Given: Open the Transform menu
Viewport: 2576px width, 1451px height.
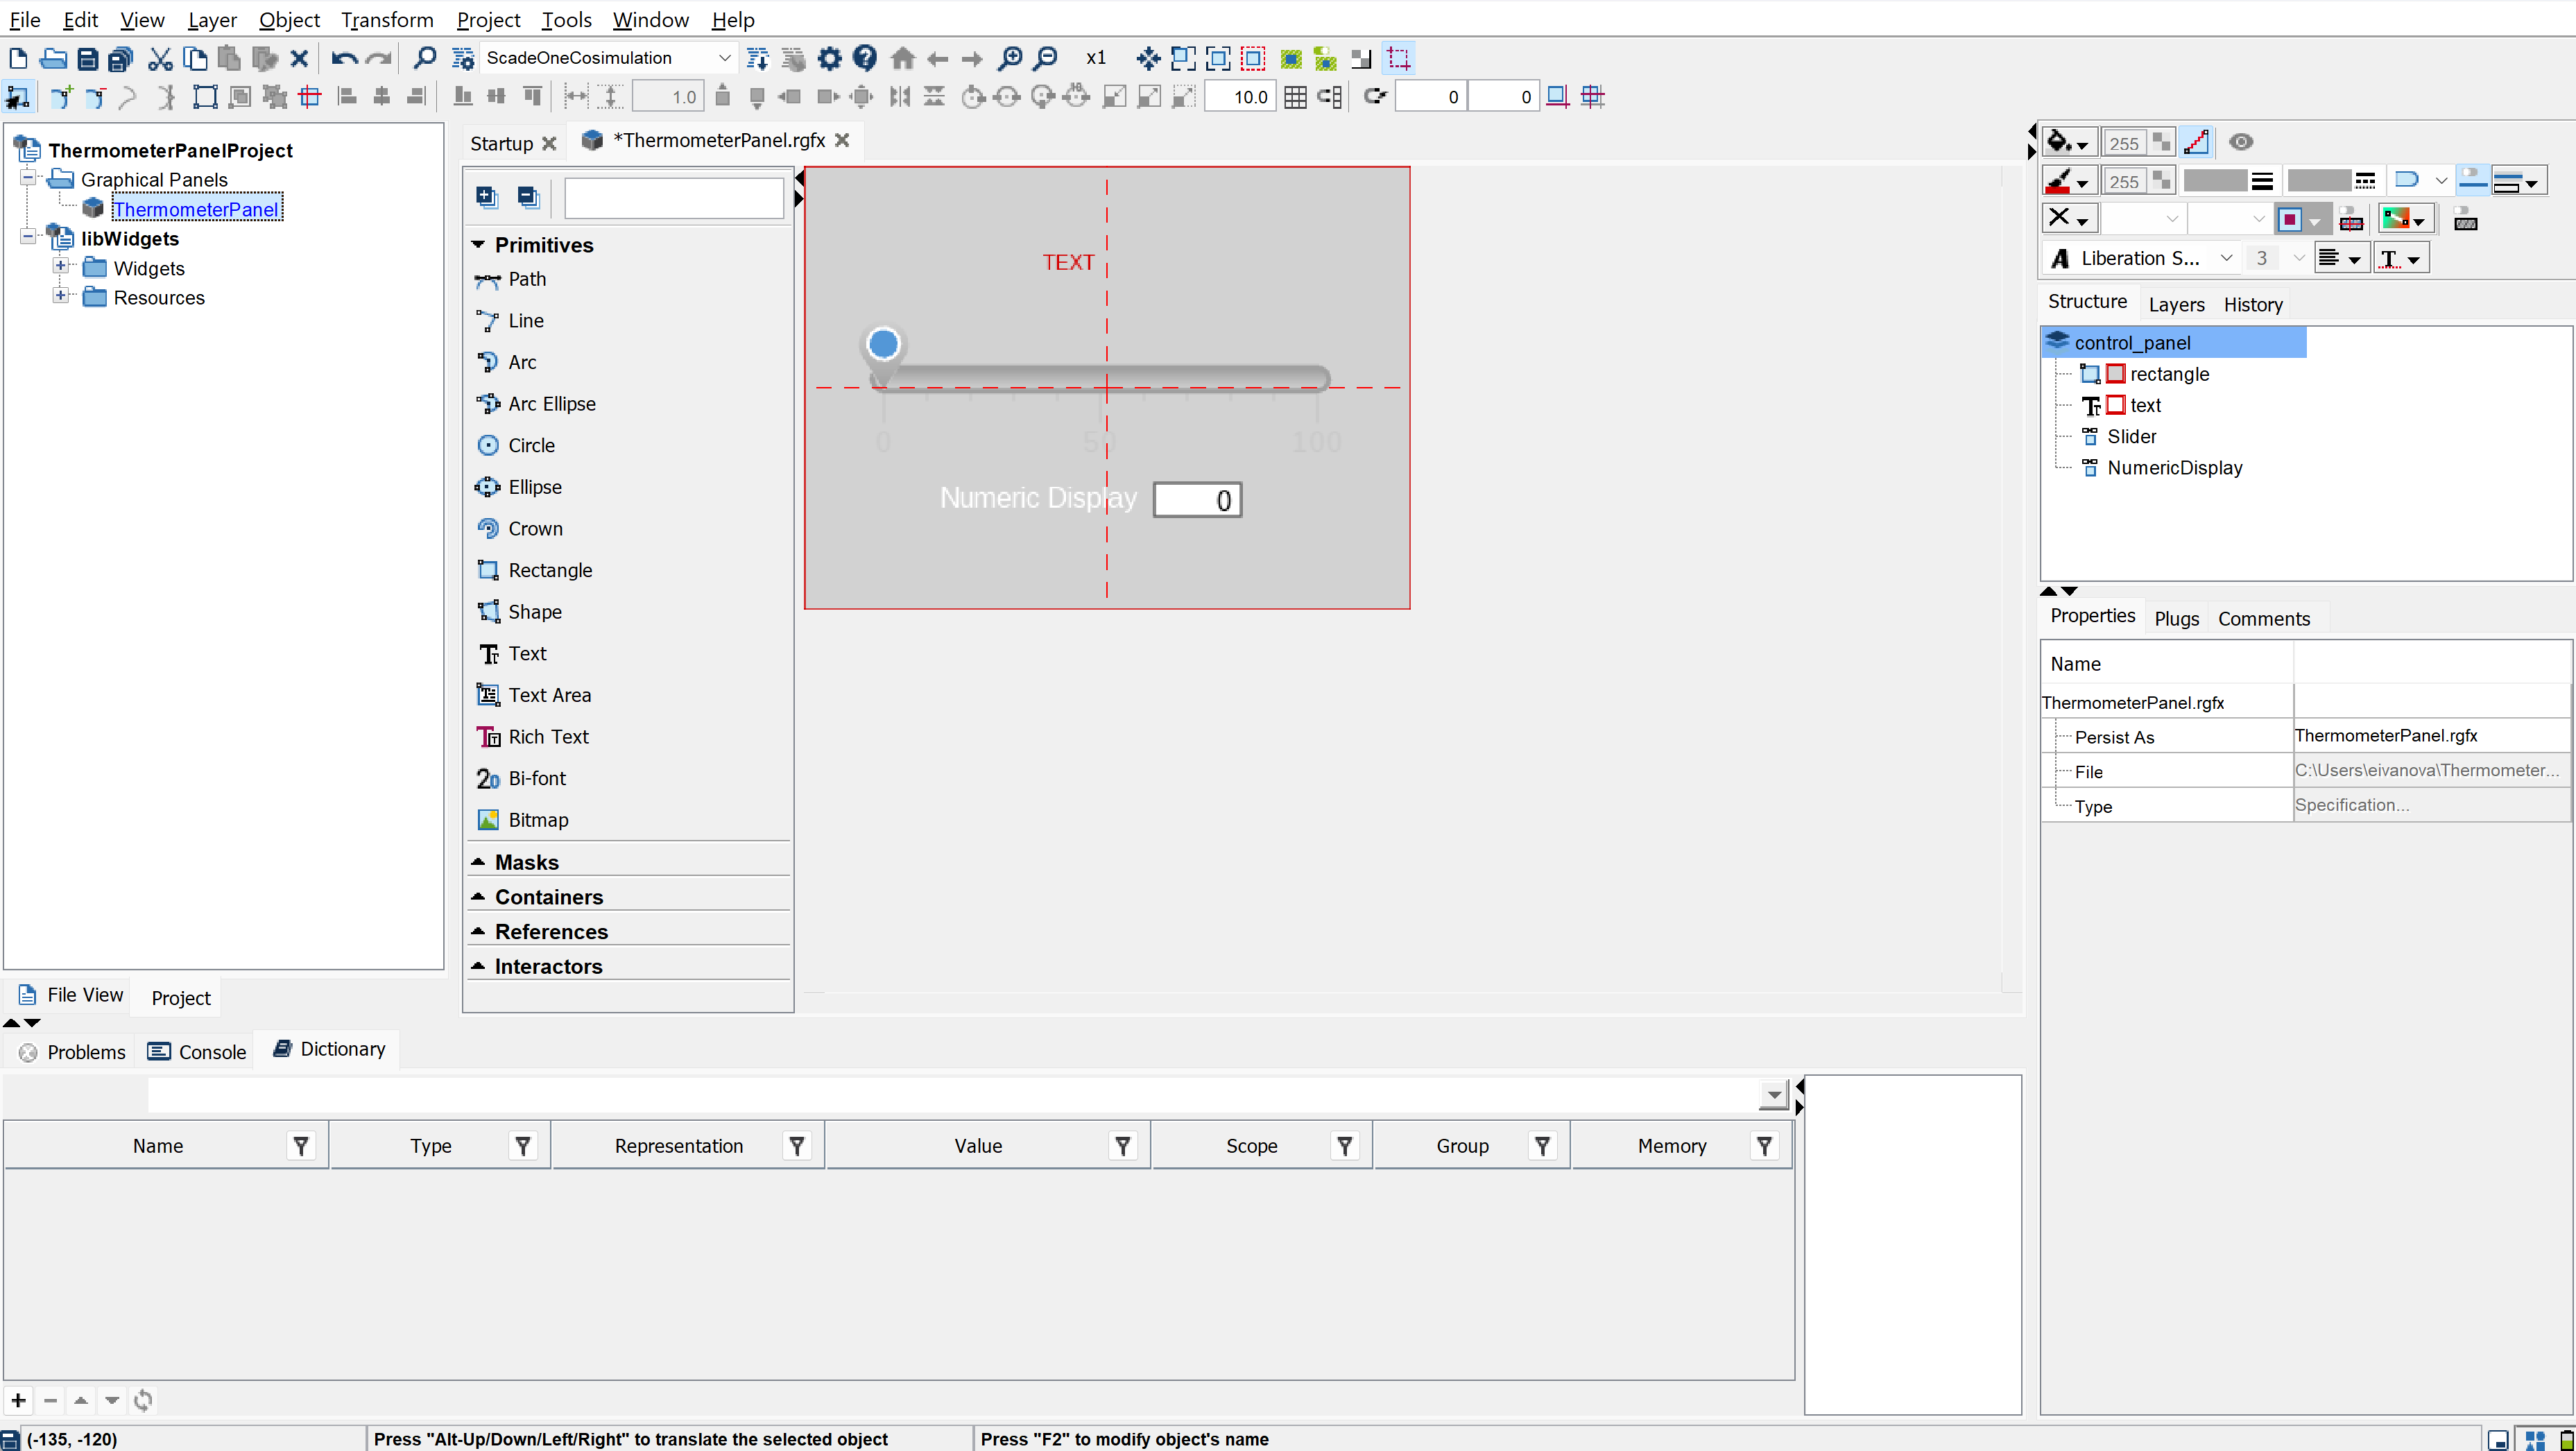Looking at the screenshot, I should [x=386, y=20].
